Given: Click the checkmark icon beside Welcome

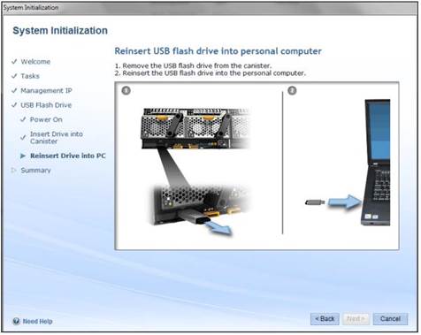Looking at the screenshot, I should click(14, 62).
